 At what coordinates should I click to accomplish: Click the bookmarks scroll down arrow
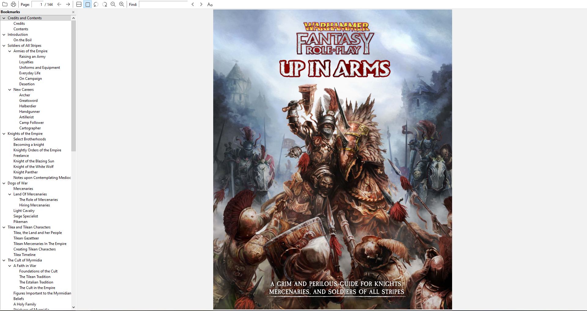coord(73,307)
